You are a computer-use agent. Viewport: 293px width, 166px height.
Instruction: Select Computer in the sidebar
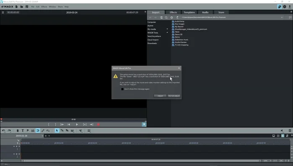(152, 22)
